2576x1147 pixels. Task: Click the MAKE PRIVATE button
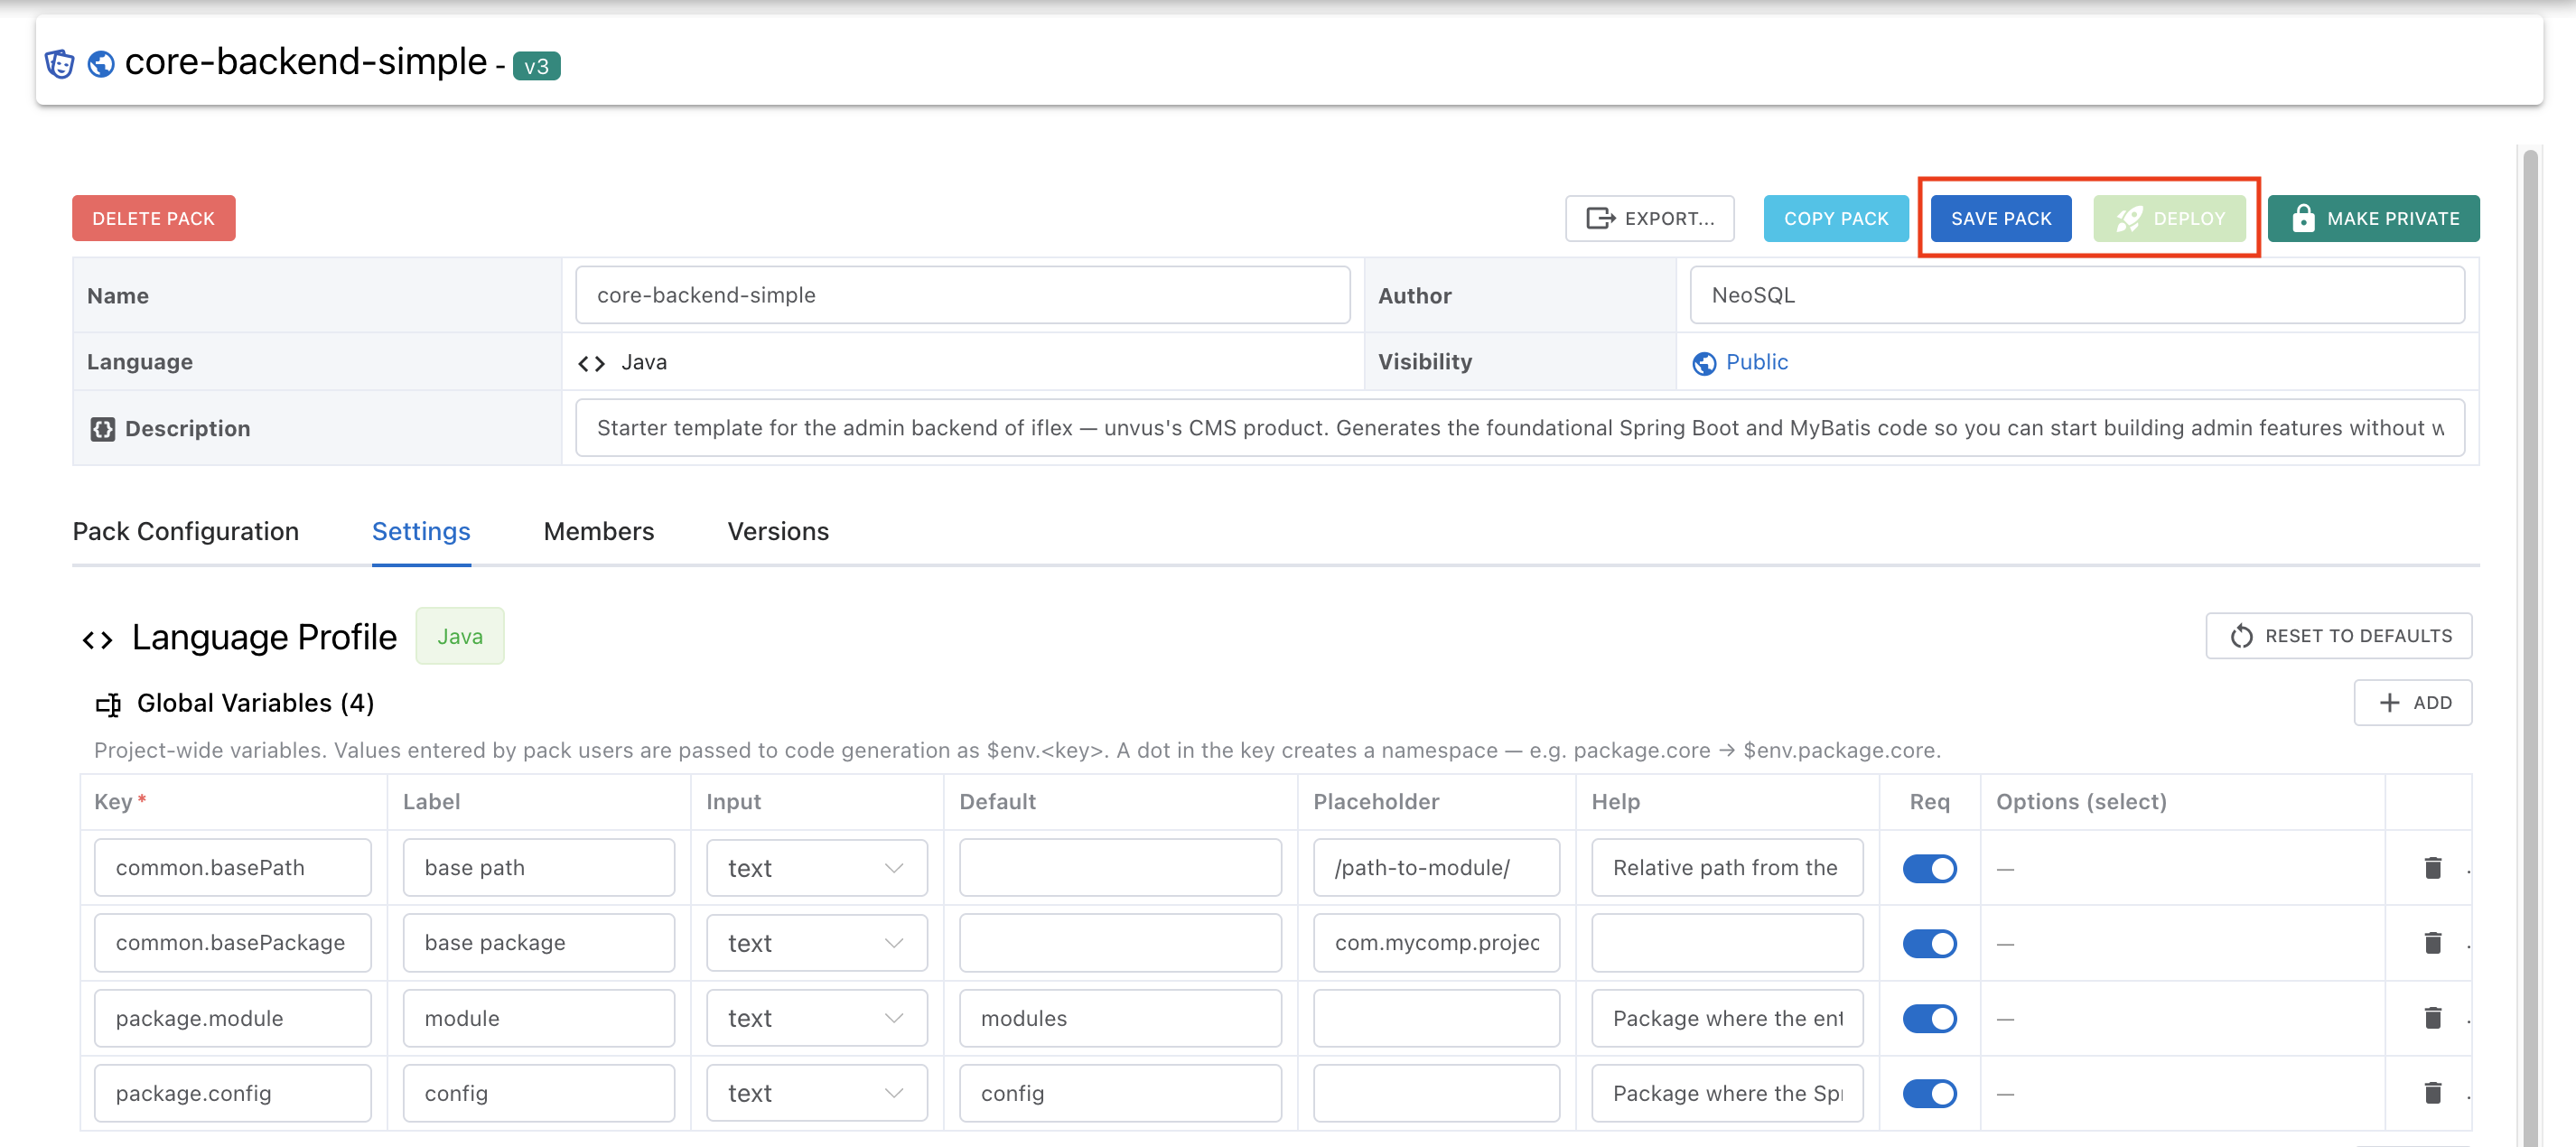tap(2373, 218)
